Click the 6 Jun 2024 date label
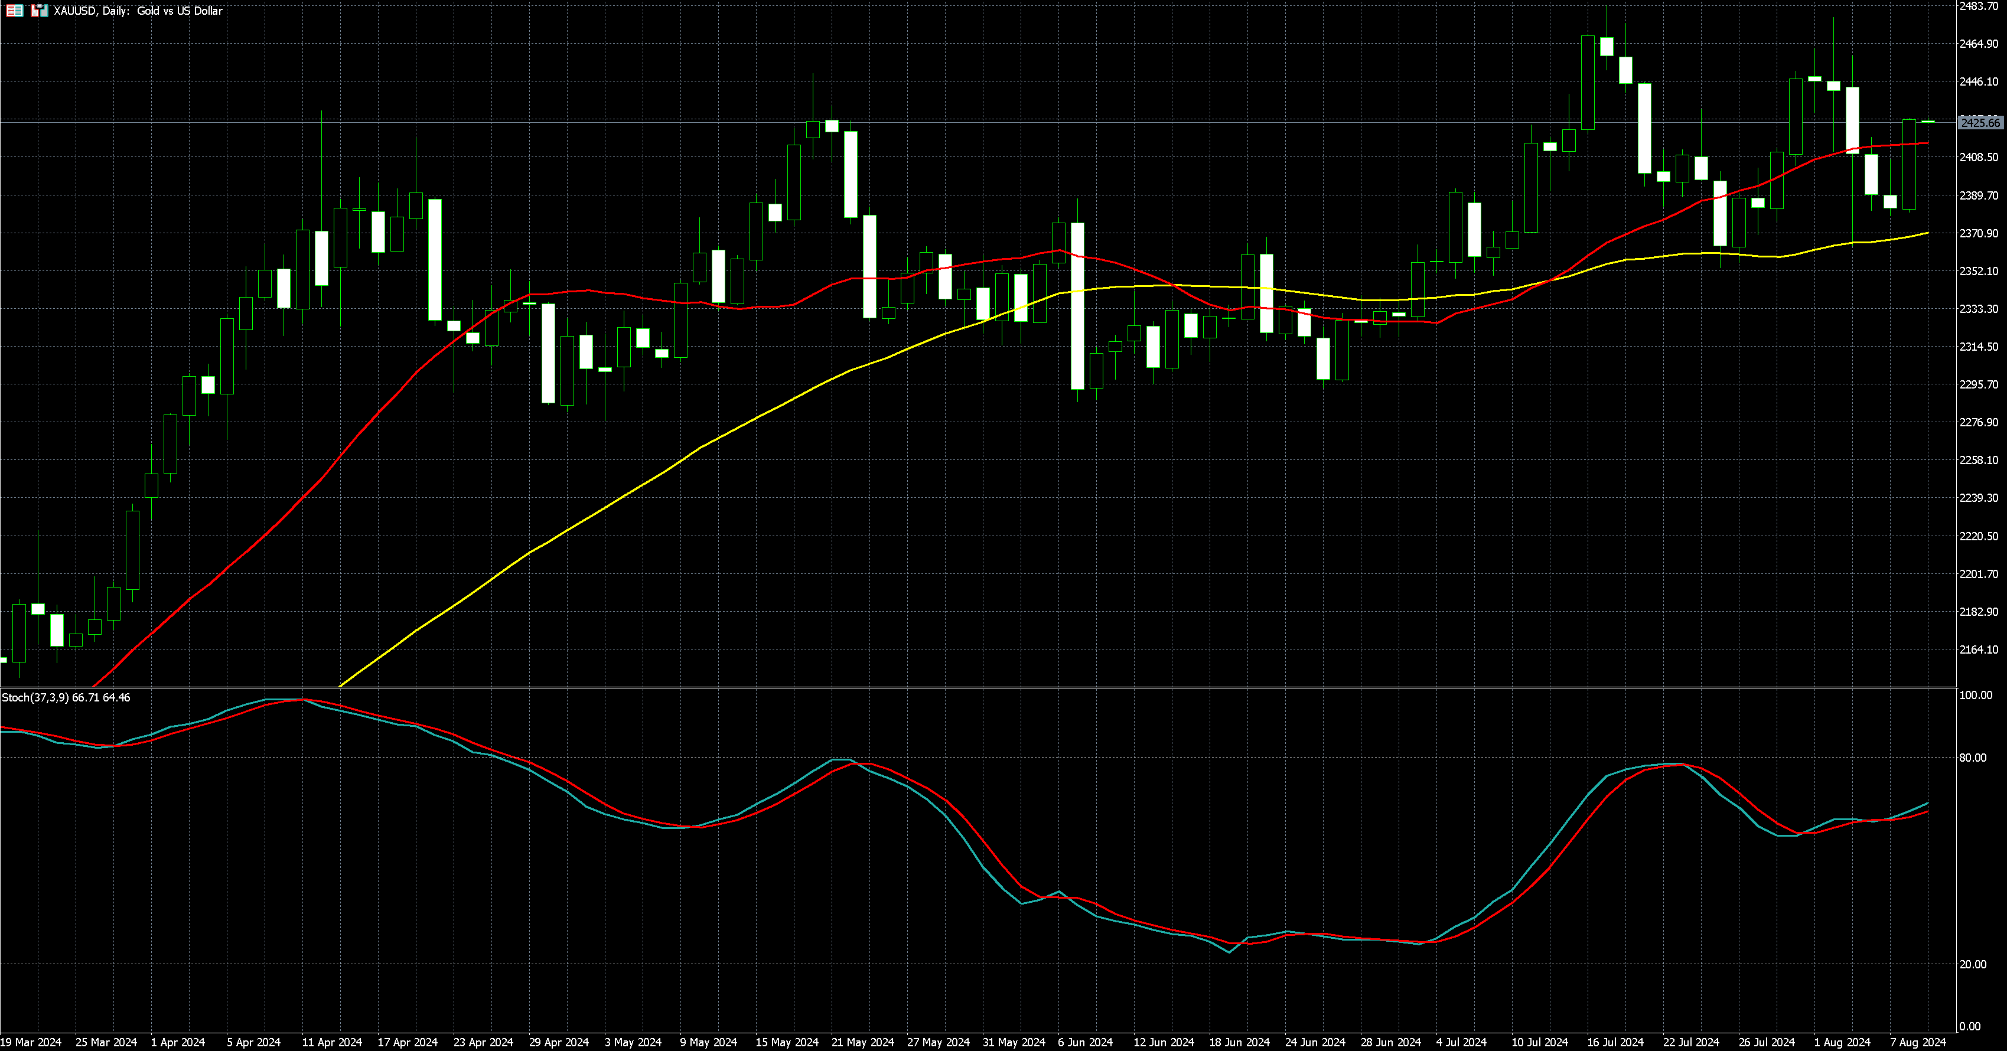The width and height of the screenshot is (2007, 1051). coord(1086,1042)
